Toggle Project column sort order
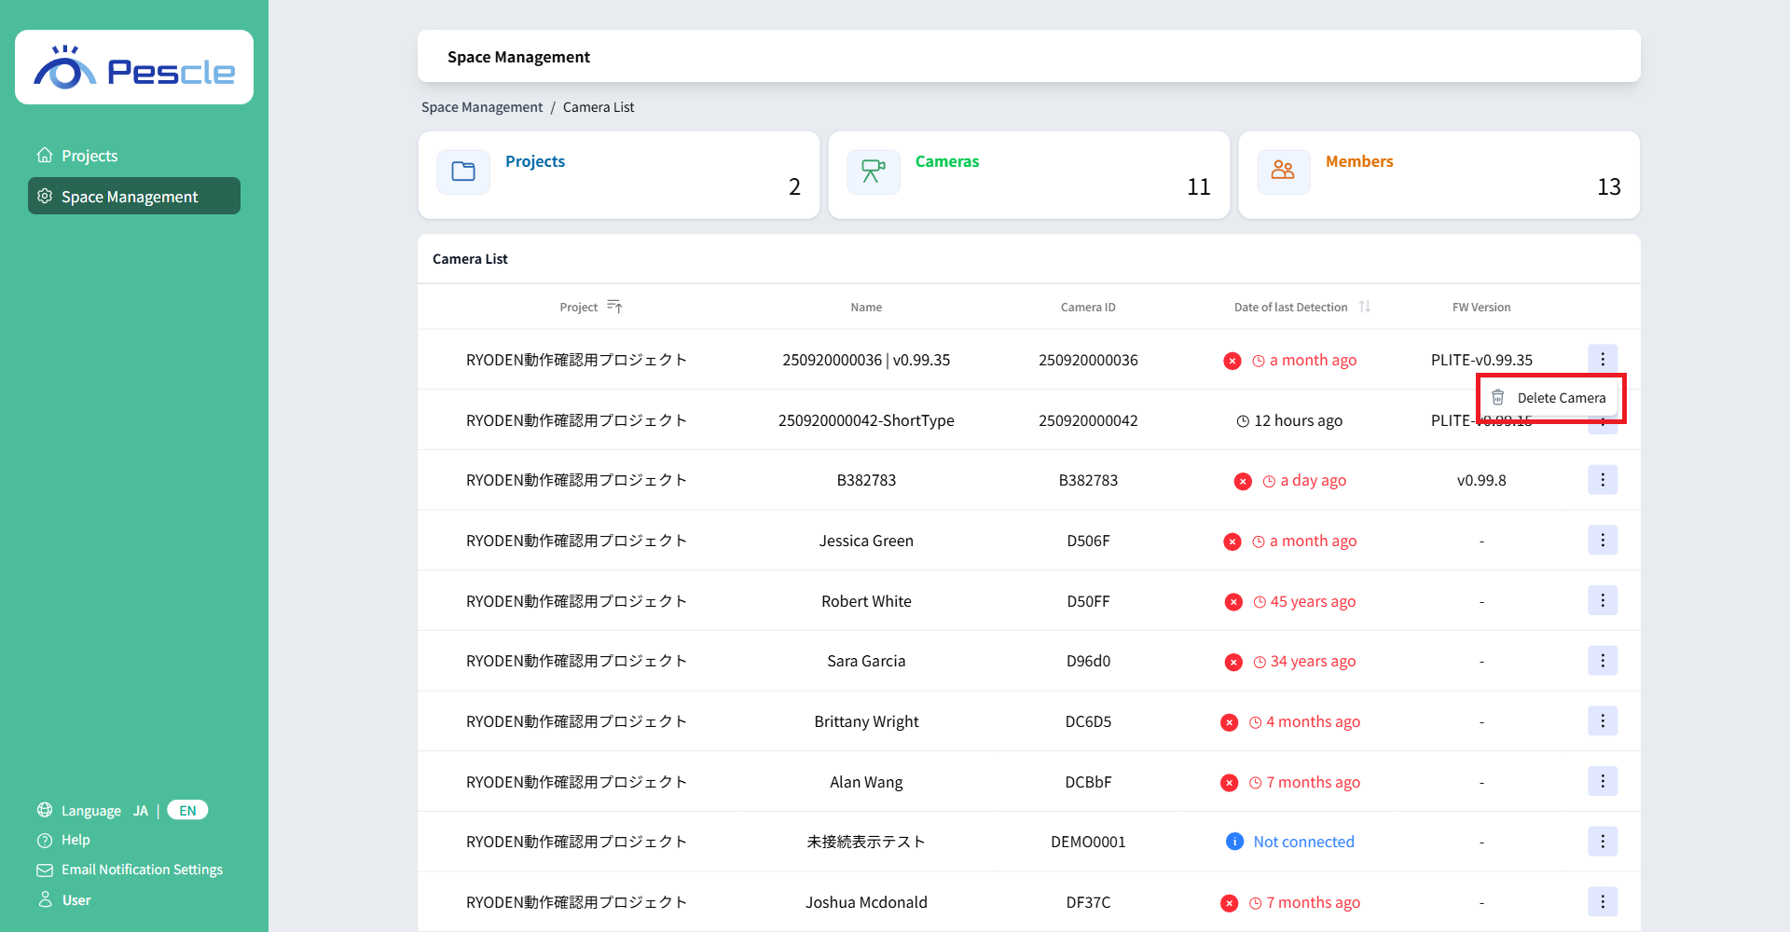 click(614, 307)
